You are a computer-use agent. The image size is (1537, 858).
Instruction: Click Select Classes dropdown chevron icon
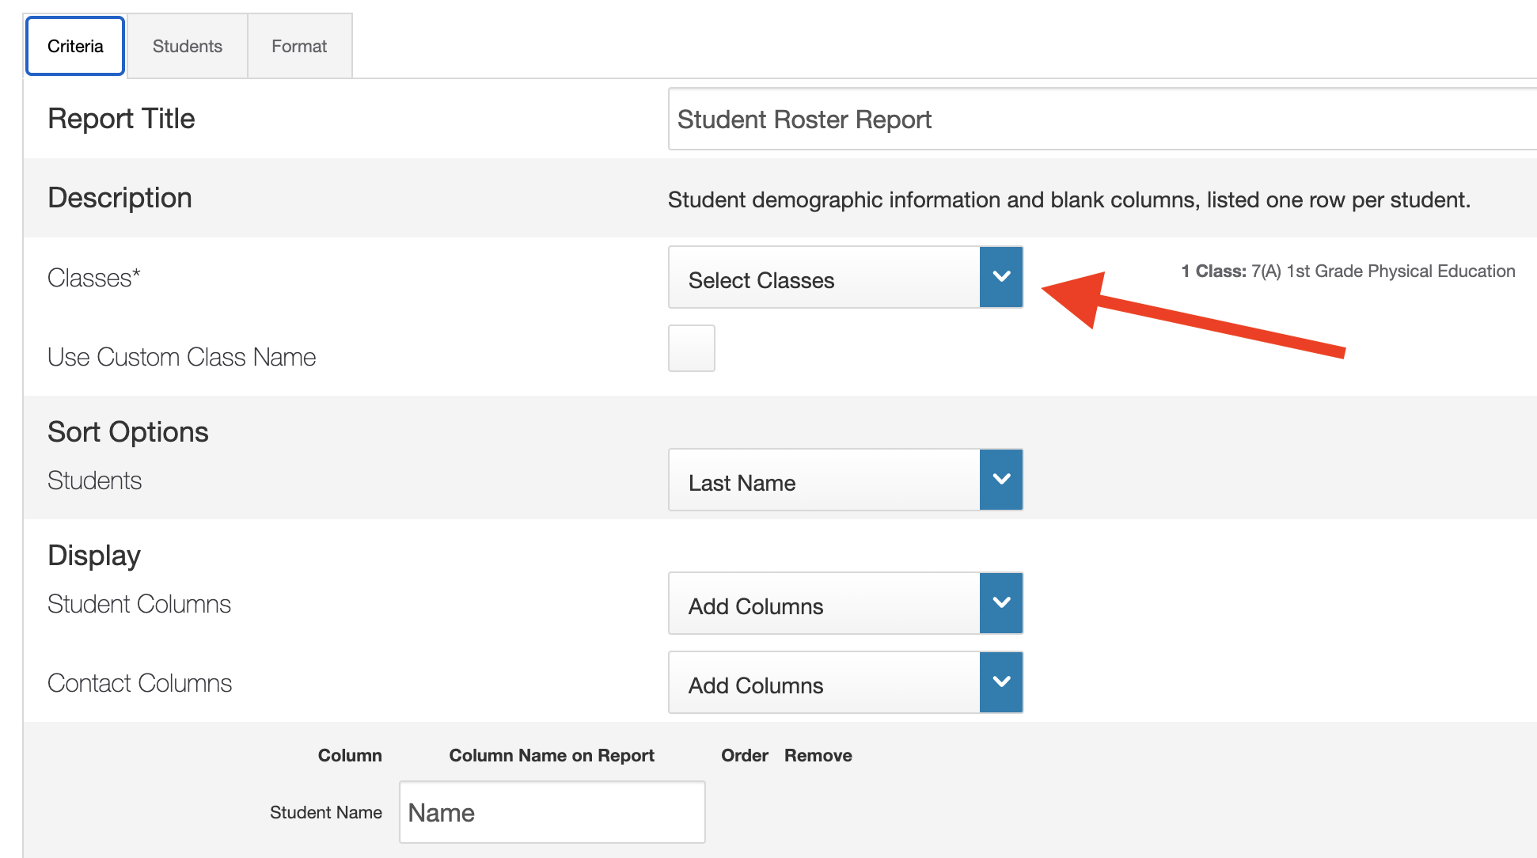[1001, 277]
